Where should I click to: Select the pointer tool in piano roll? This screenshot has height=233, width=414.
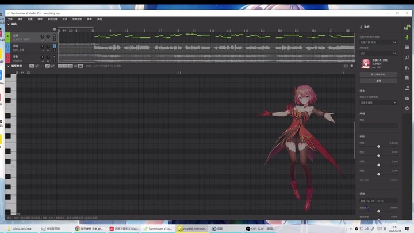[x=32, y=66]
